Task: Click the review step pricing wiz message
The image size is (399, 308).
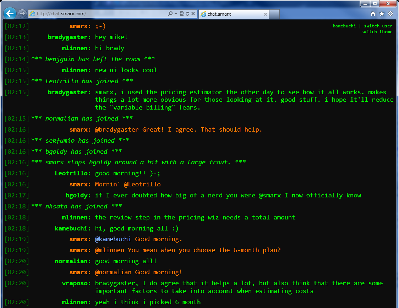Action: click(195, 217)
